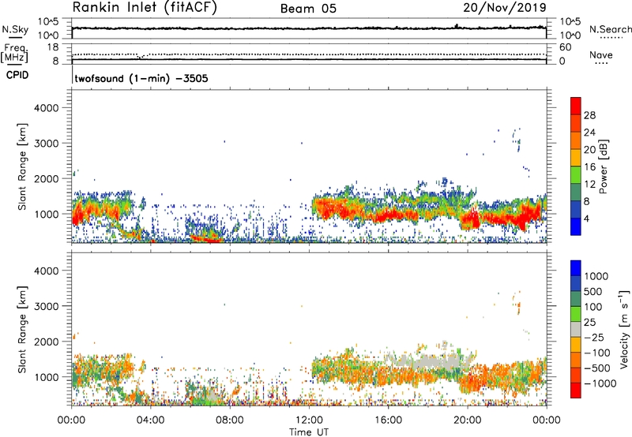Click the '12' power colorbar tick
This screenshot has height=437, width=632.
pyautogui.click(x=589, y=185)
